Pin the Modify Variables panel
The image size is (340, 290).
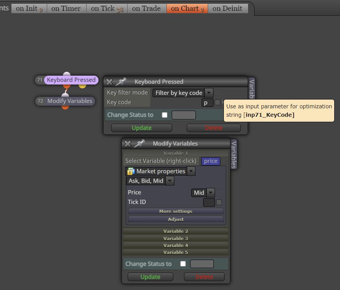[x=139, y=144]
